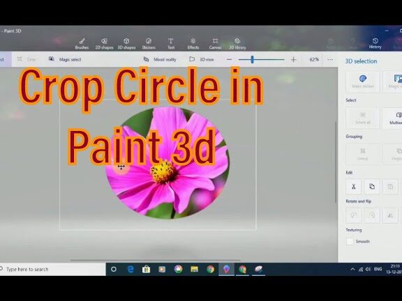The image size is (402, 301).
Task: Toggle 3D view mode
Action: tap(202, 59)
